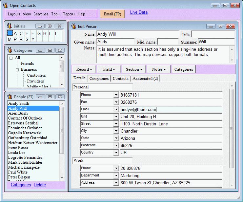Select the Providers category
Viewport: 243px width, 202px height.
click(35, 81)
